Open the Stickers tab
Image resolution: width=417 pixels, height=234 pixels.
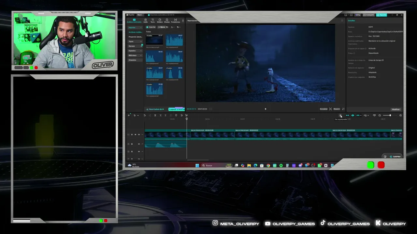(160, 21)
